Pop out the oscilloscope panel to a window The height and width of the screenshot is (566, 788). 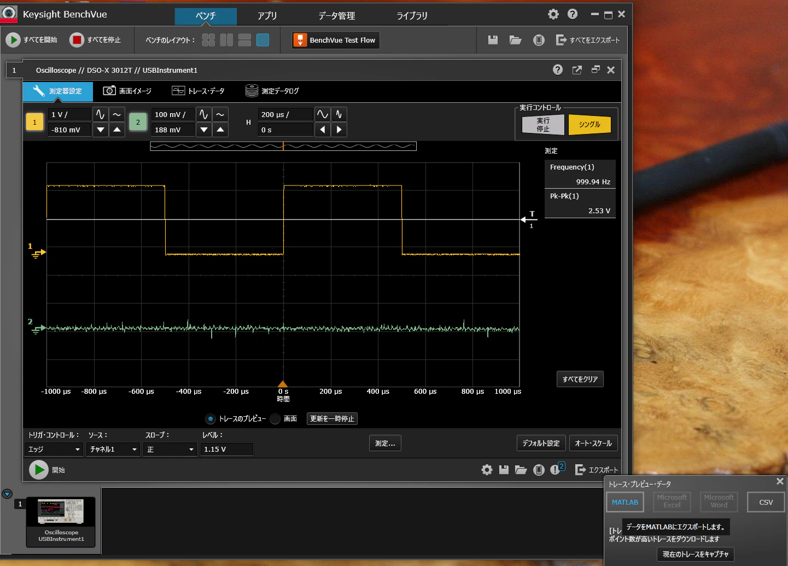[577, 70]
